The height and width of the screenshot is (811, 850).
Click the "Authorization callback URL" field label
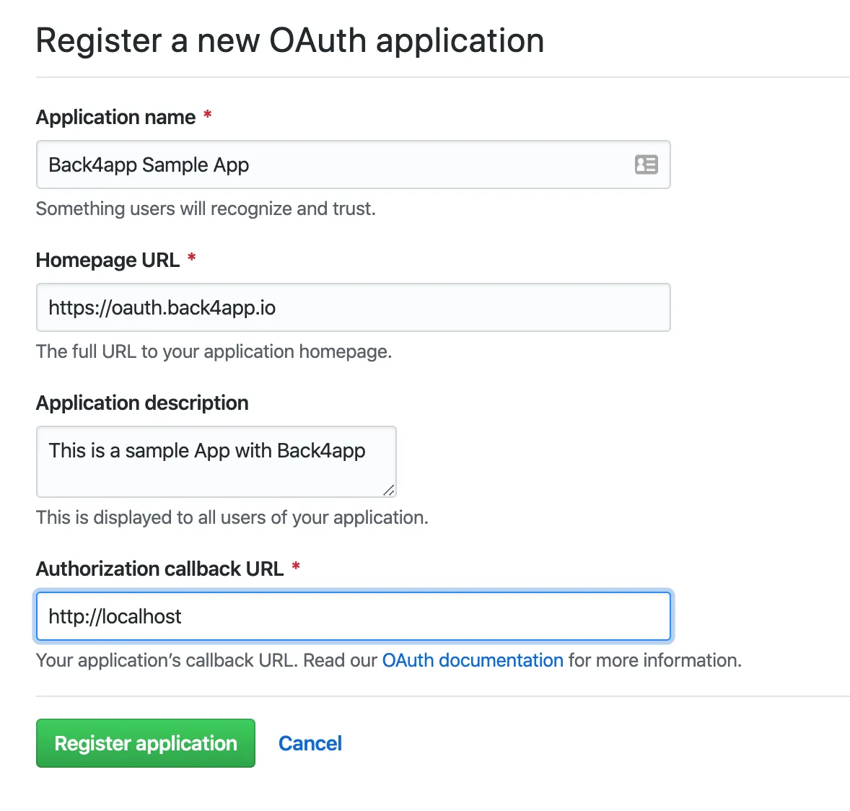[160, 569]
